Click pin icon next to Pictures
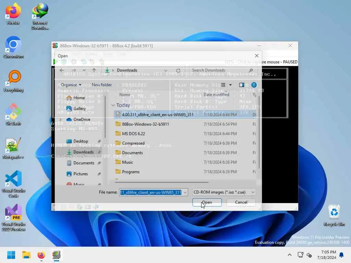 (x=99, y=174)
